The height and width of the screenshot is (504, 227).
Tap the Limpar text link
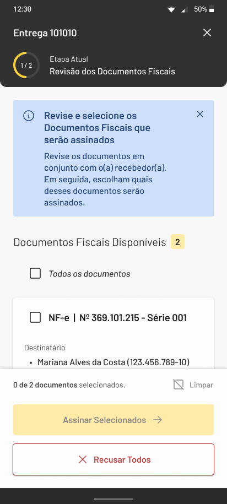pos(201,385)
